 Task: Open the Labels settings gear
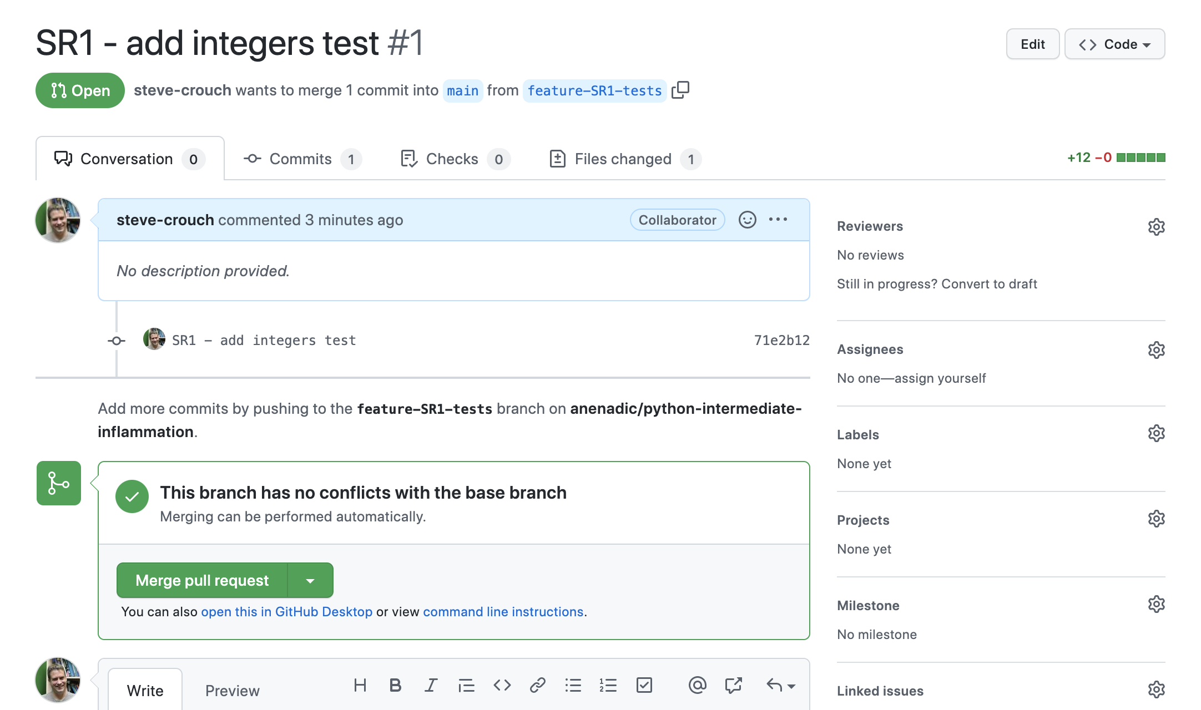pos(1156,433)
